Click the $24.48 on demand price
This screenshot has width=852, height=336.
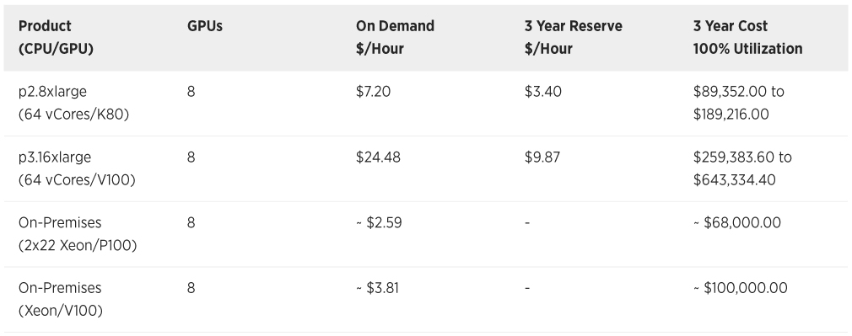[378, 157]
